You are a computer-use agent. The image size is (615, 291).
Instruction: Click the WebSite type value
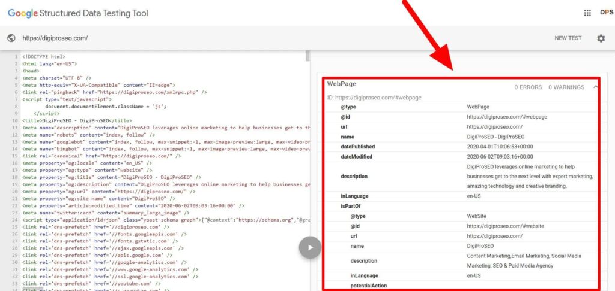click(x=476, y=216)
